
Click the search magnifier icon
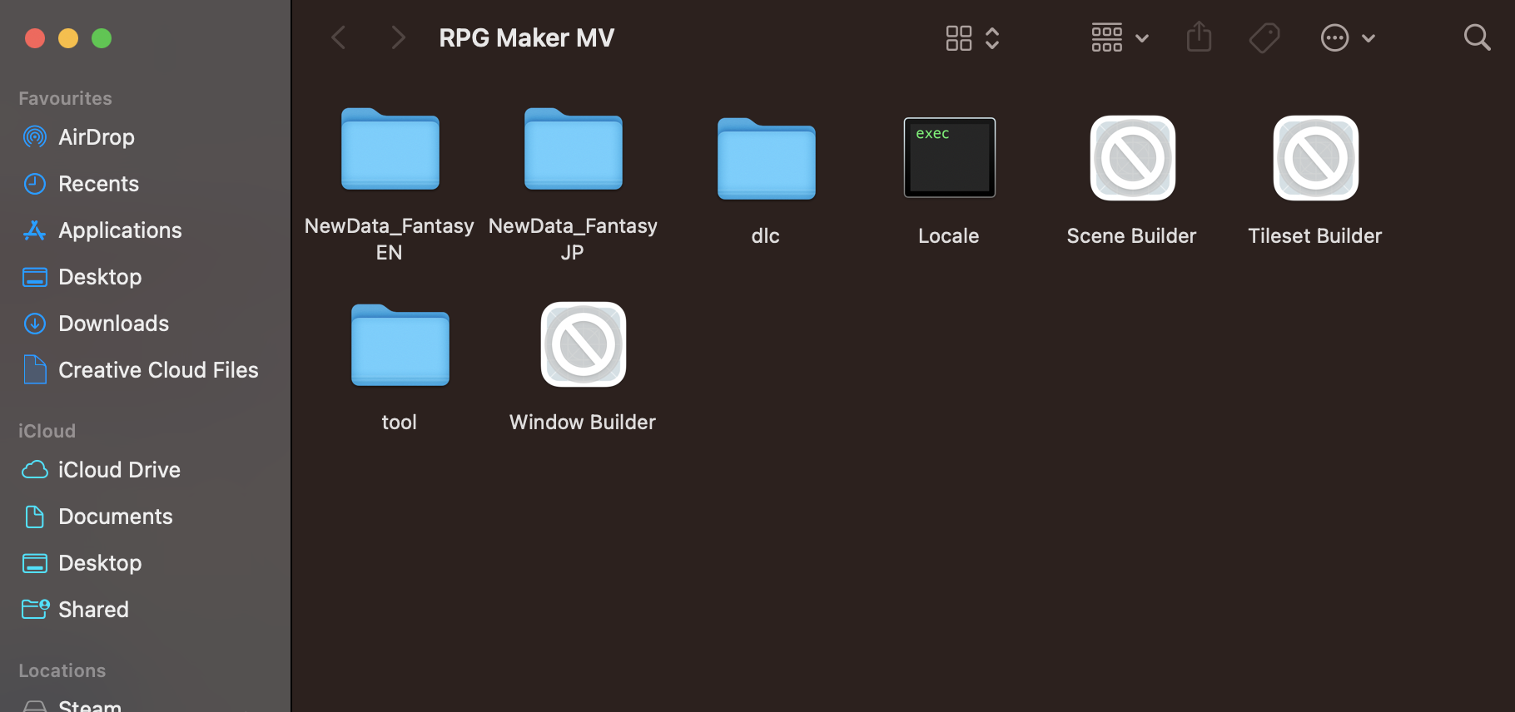(1478, 37)
